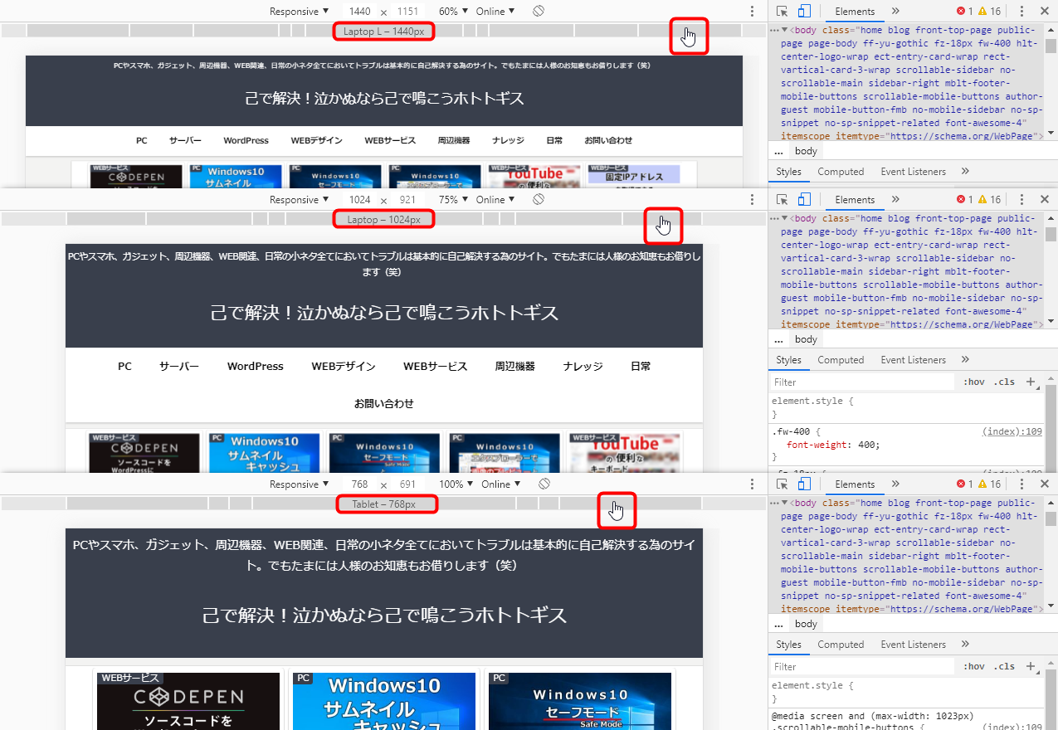The image size is (1058, 730).
Task: Select inspect-element picker in the middle DevTools panel
Action: tap(783, 200)
